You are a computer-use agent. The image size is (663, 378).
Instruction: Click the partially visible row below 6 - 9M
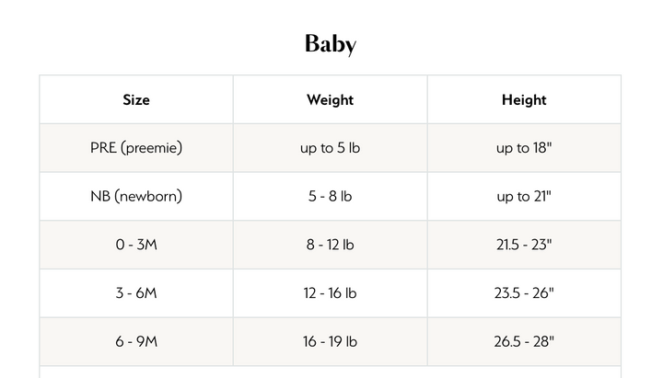331,372
